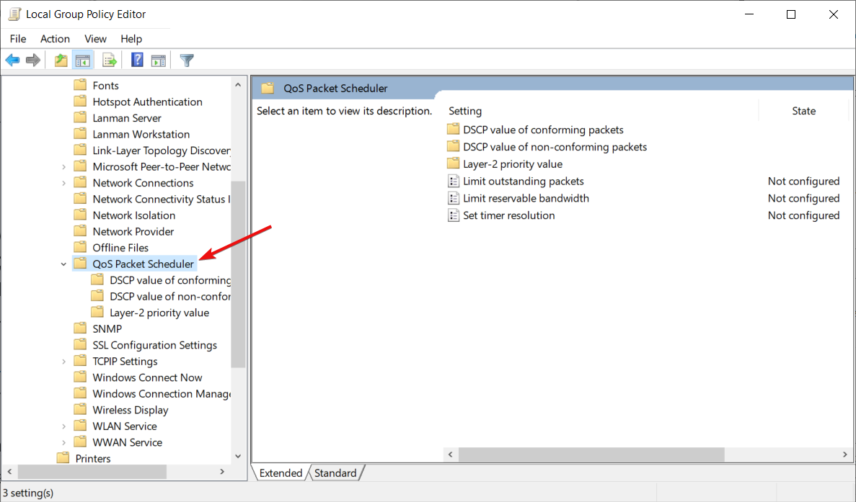Click tree pane horizontal scroll right arrow
The height and width of the screenshot is (502, 856).
point(222,472)
